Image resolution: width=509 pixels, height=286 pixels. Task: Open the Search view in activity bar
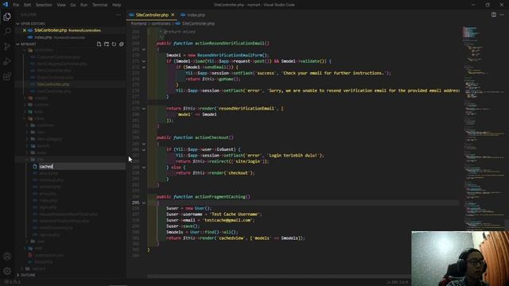pos(7,32)
